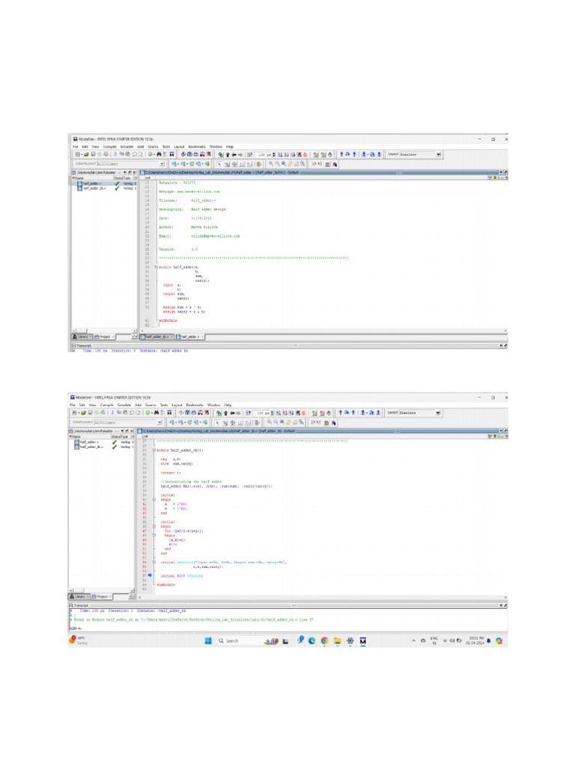The height and width of the screenshot is (766, 575).
Task: Click the Windows Start button on the taskbar
Action: point(207,641)
